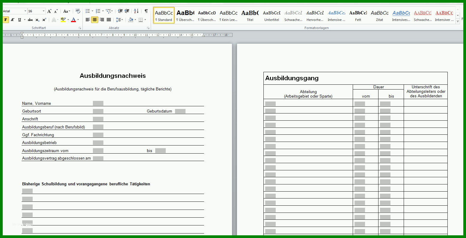The width and height of the screenshot is (466, 238).
Task: Click the Geburtsort form field
Action: pos(98,111)
